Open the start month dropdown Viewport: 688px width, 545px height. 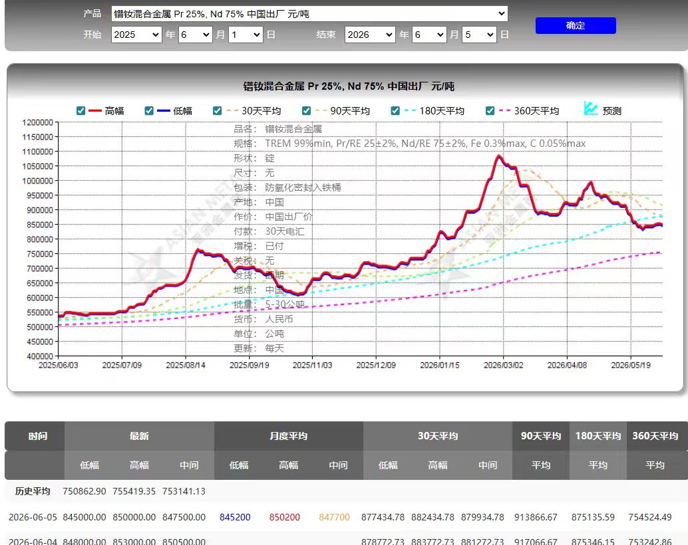point(196,35)
